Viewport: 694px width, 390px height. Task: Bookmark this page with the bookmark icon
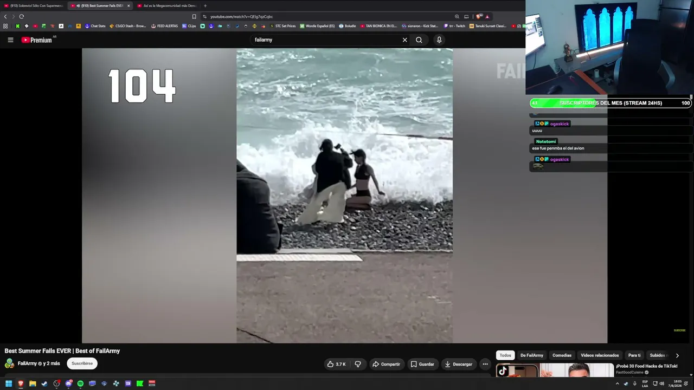(194, 17)
